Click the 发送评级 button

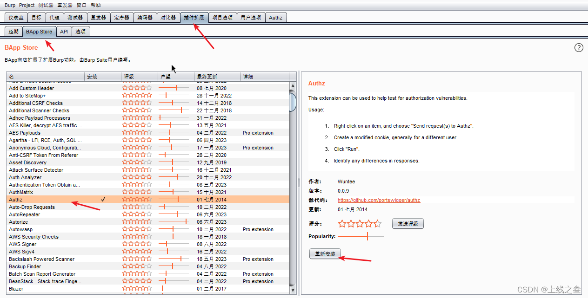click(x=408, y=224)
